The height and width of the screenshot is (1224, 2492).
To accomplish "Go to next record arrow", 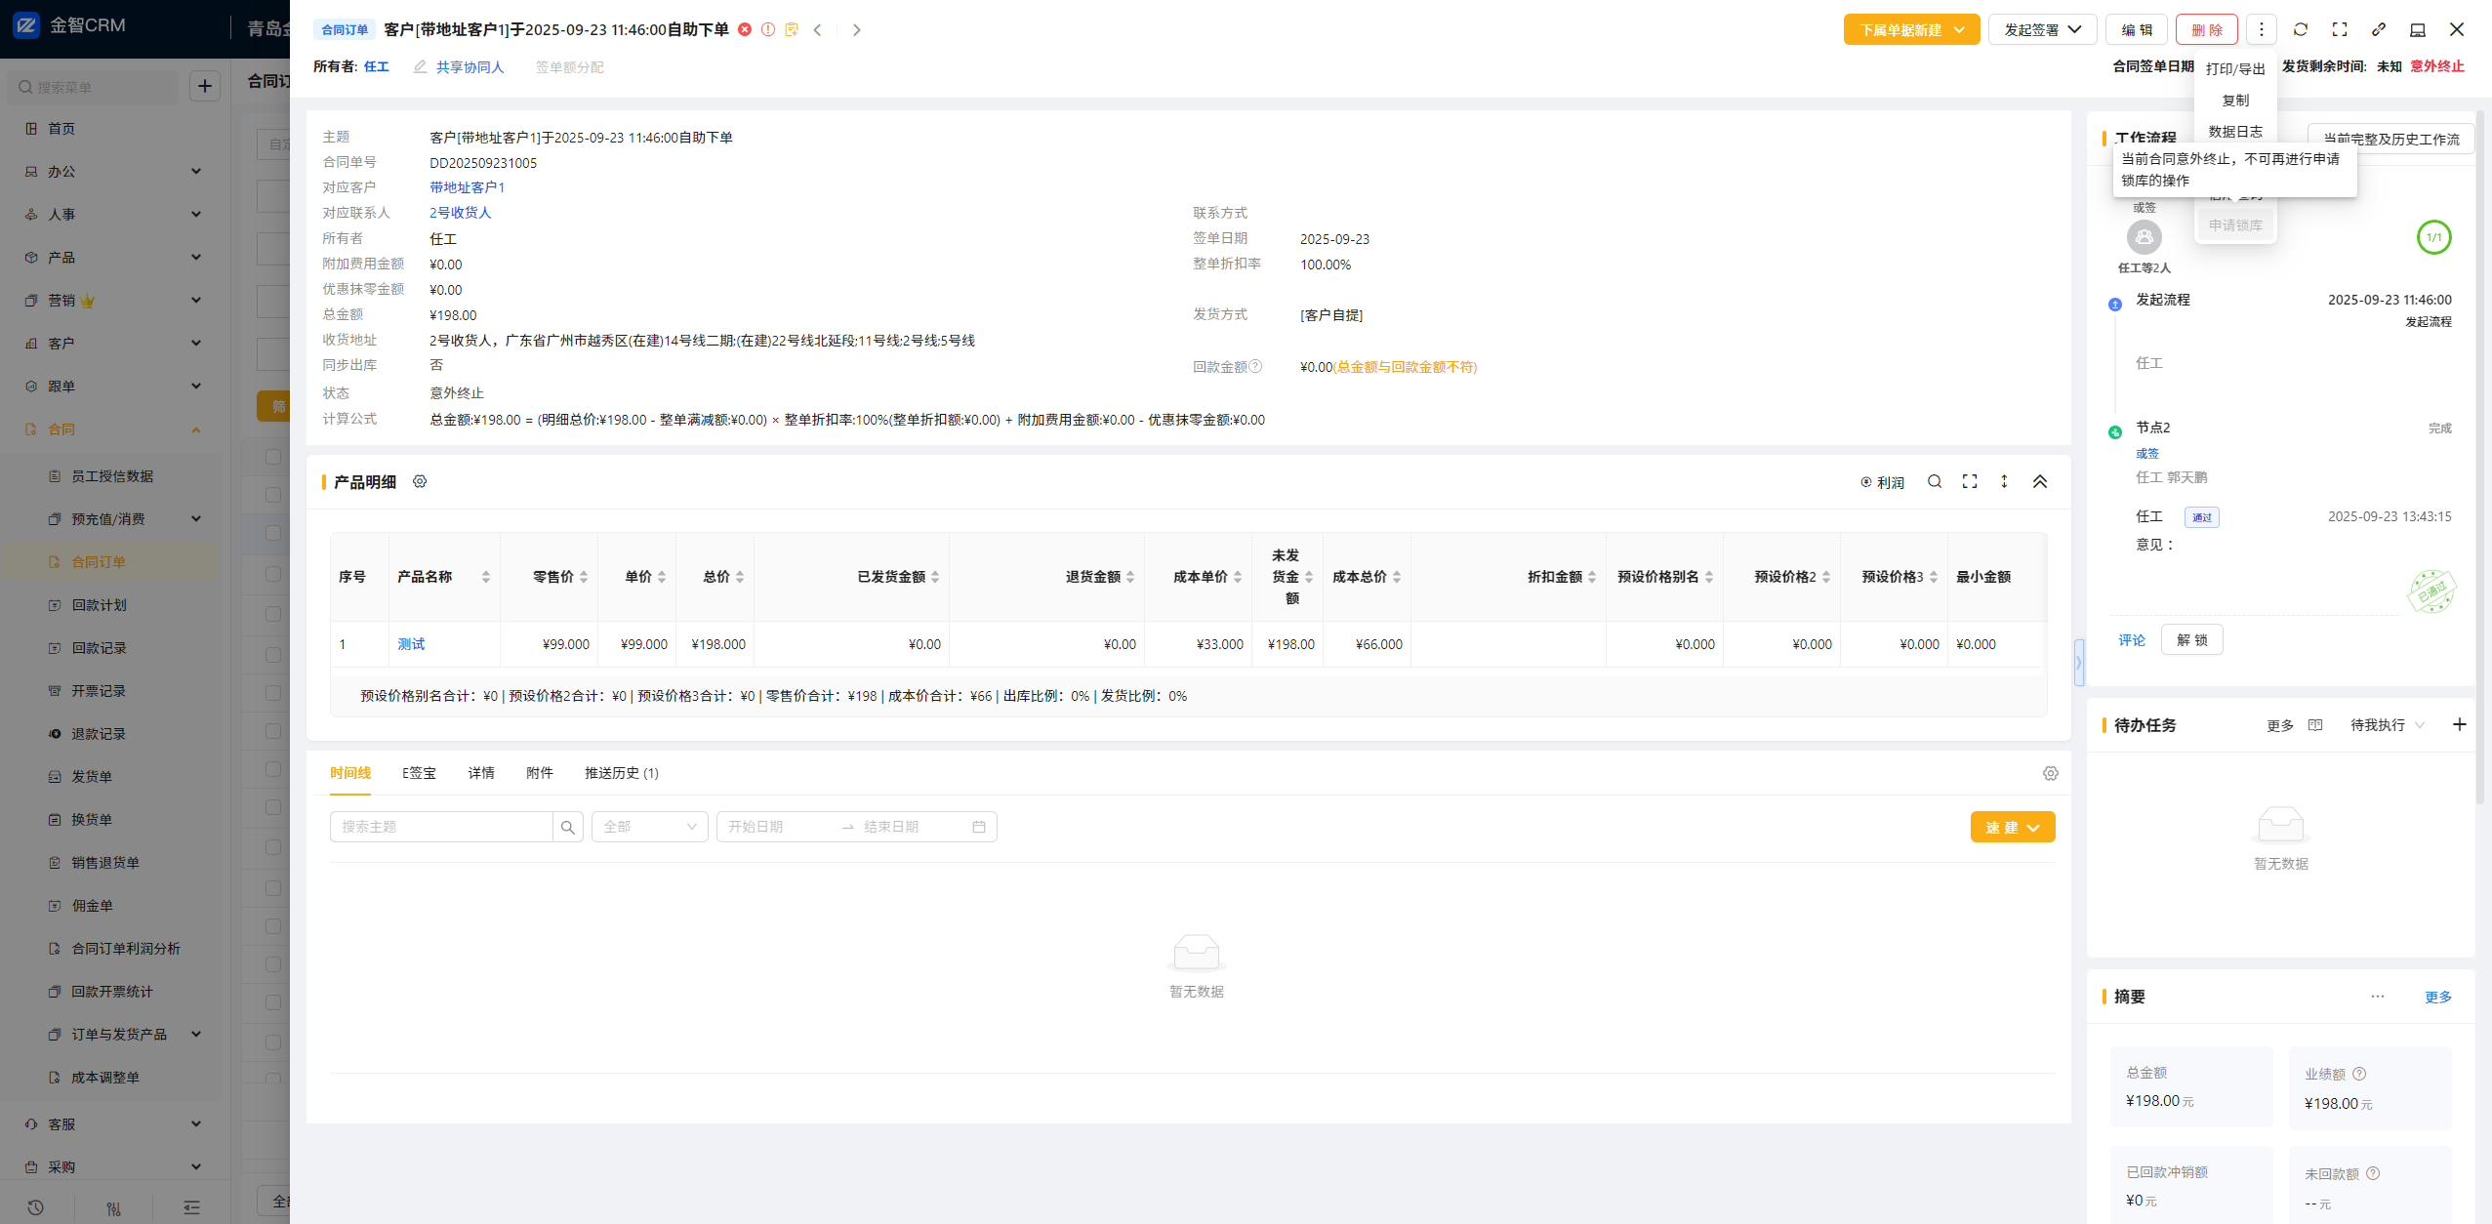I will pos(856,30).
